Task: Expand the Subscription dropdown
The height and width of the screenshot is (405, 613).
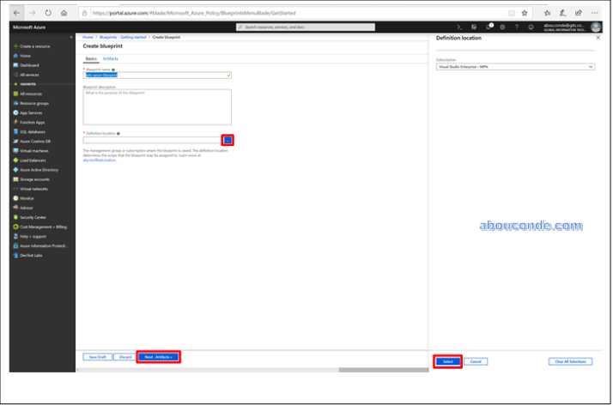Action: (515, 66)
